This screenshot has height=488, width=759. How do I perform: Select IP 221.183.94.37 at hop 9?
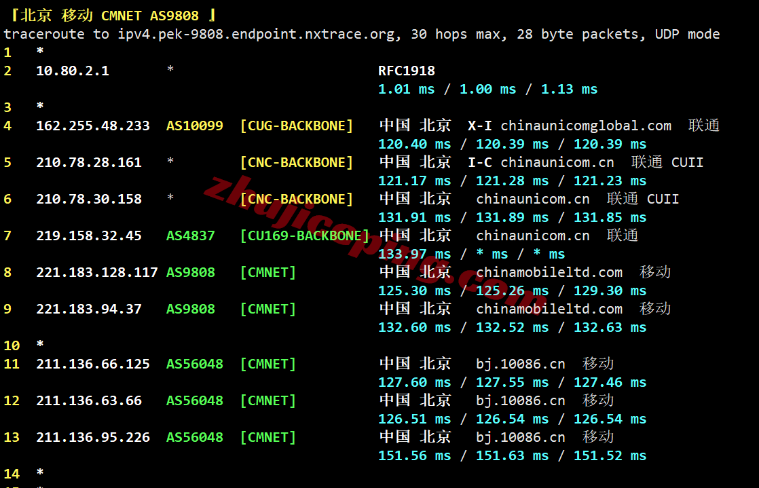[x=89, y=309]
